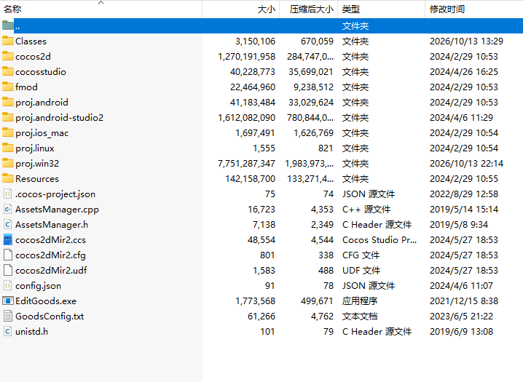Sort by the 压缩后大小 column header
The height and width of the screenshot is (382, 523).
click(x=309, y=9)
